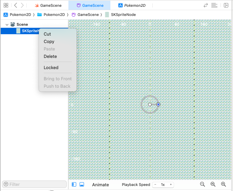Choose Delete from the context menu

(50, 57)
